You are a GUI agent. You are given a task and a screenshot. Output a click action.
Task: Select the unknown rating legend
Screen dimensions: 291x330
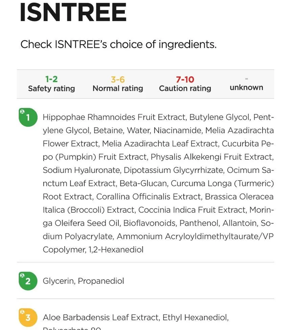(246, 85)
